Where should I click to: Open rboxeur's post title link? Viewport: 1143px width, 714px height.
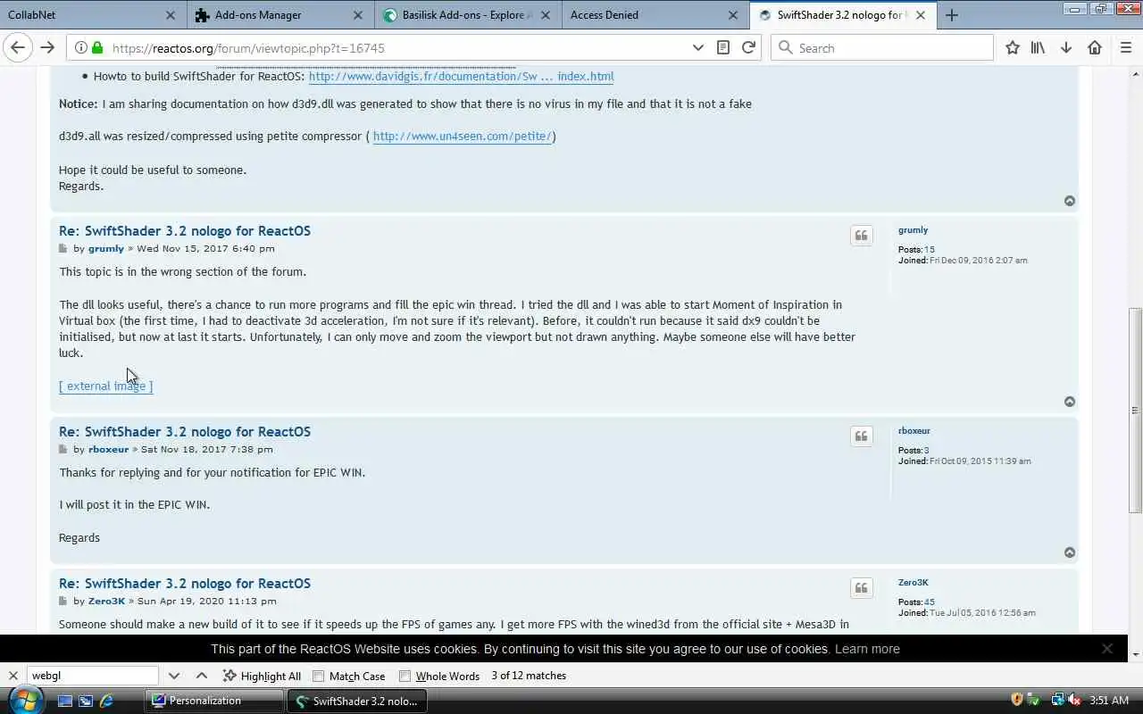pyautogui.click(x=185, y=431)
